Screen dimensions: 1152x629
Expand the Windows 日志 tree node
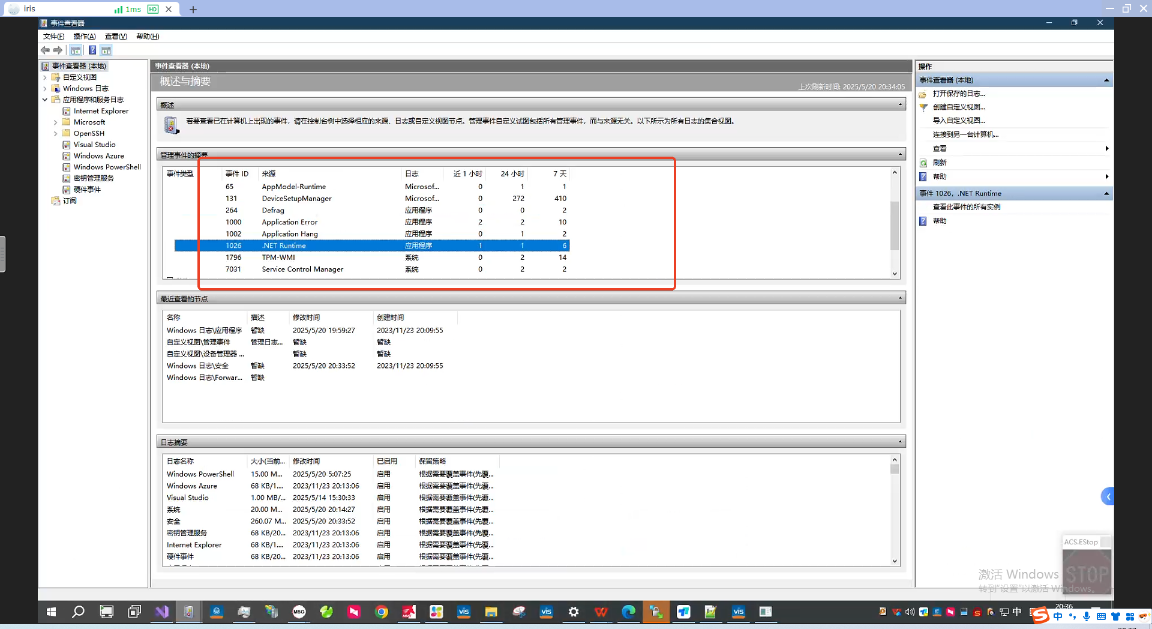[x=45, y=89]
